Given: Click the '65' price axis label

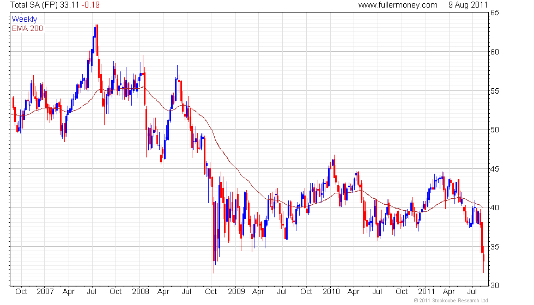Looking at the screenshot, I should click(x=495, y=13).
